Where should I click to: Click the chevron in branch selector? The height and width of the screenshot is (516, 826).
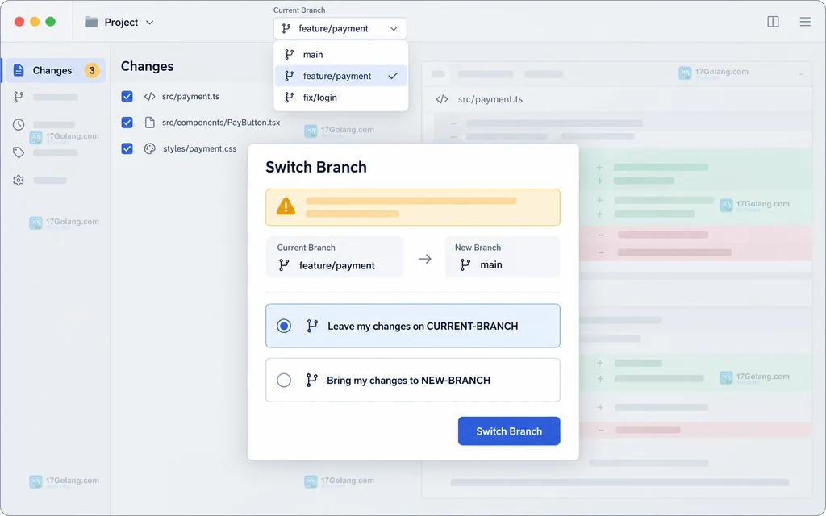point(394,29)
